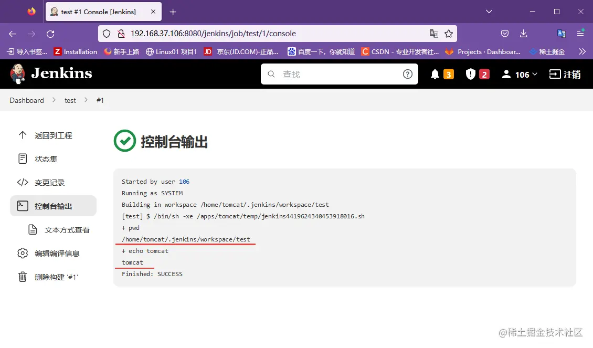
Task: Open the browser tab list chevron
Action: pyautogui.click(x=489, y=11)
